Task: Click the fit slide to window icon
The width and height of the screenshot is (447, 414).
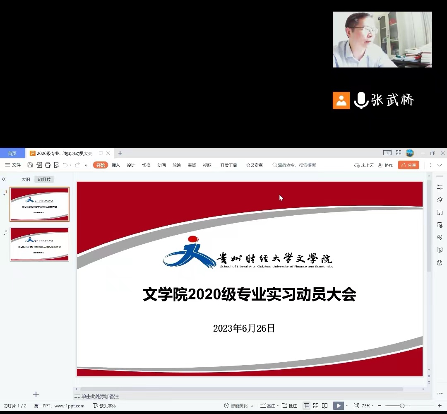Action: pos(356,406)
